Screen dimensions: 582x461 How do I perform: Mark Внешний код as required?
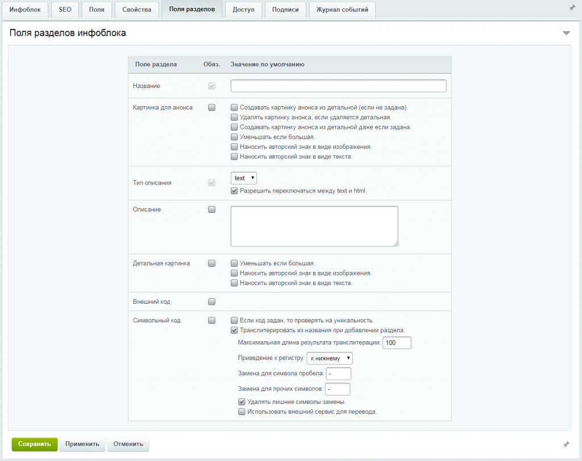(x=211, y=301)
